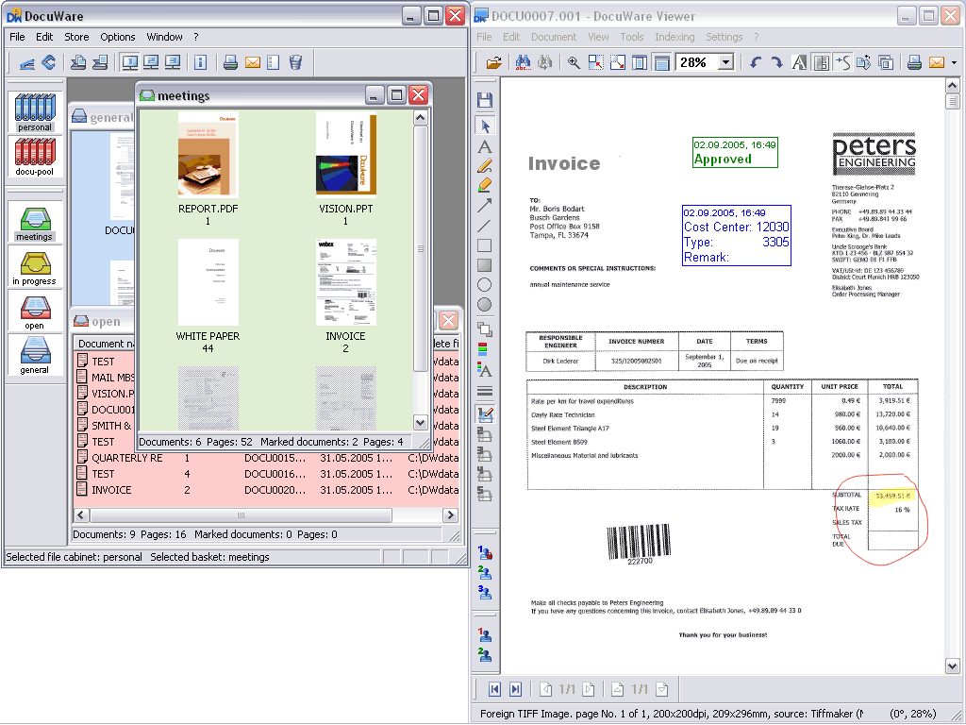Click QUARTERLY RE row in open list
The width and height of the screenshot is (966, 725).
[x=267, y=458]
